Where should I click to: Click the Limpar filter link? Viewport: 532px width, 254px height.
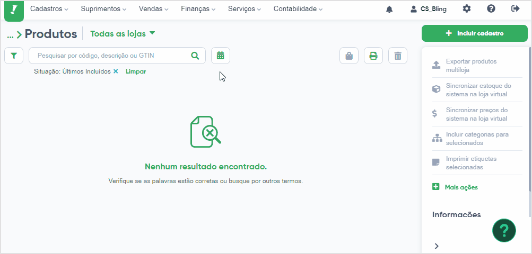coord(136,71)
